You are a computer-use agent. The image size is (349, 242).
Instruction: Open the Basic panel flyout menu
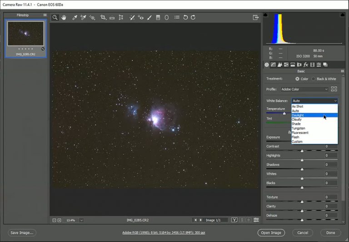pyautogui.click(x=342, y=71)
